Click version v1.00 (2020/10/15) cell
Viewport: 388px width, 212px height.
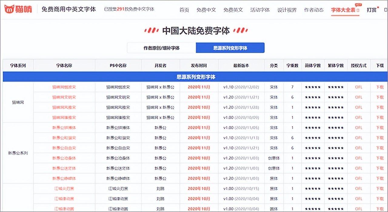[241, 189]
